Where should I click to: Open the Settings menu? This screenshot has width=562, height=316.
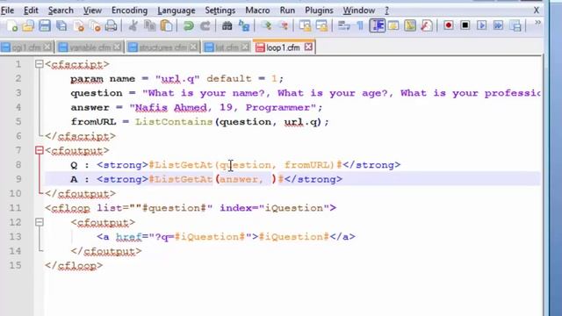tap(220, 11)
